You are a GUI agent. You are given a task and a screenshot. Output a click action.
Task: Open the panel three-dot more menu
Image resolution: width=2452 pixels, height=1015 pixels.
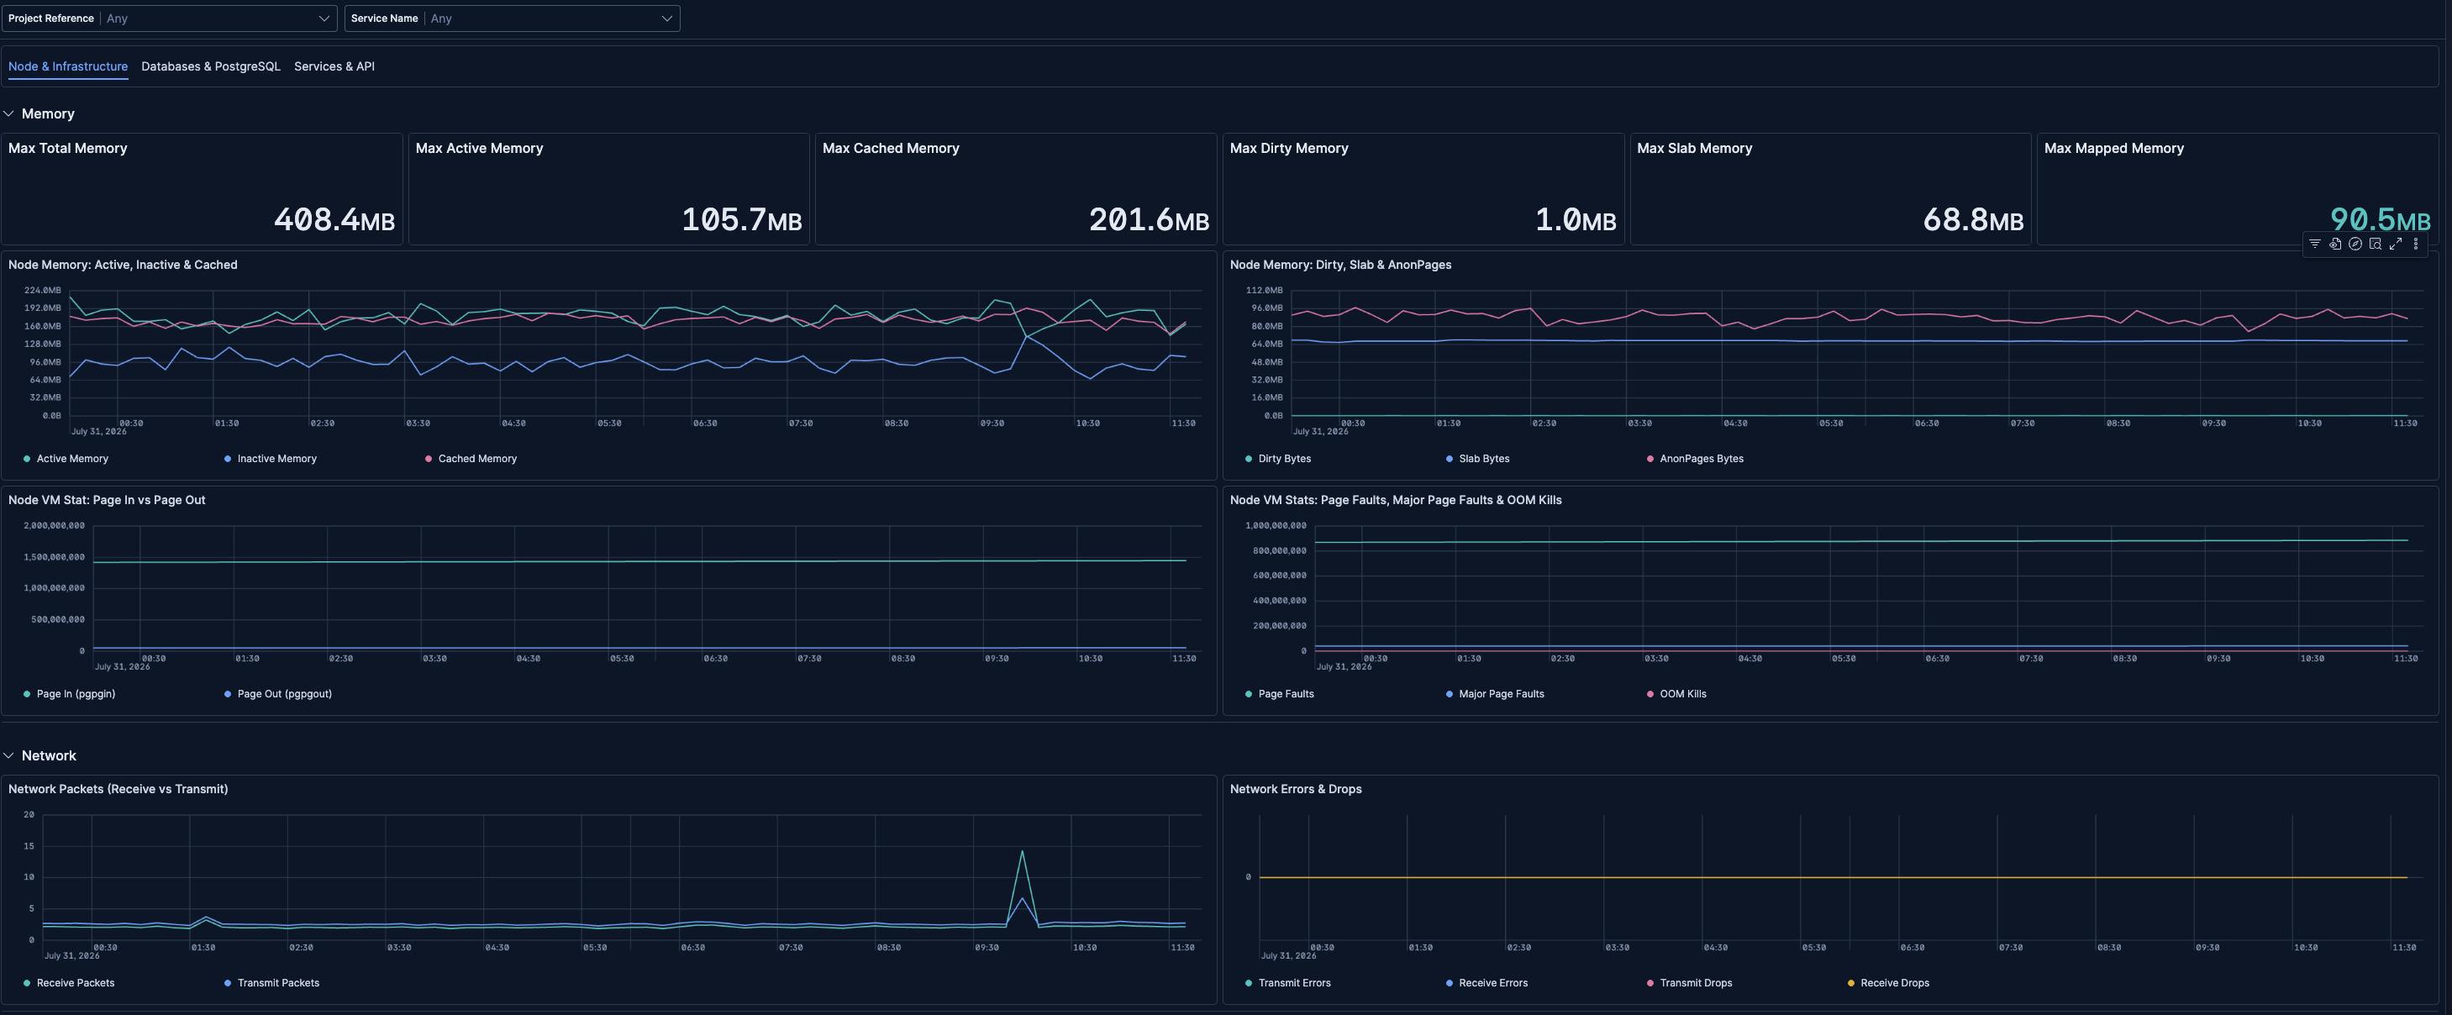(2416, 244)
